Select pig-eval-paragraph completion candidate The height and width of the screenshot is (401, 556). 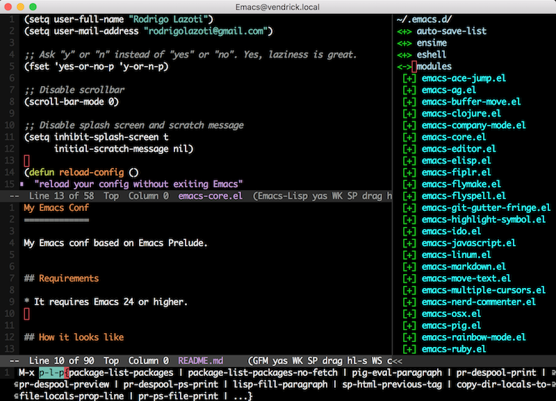pyautogui.click(x=397, y=373)
